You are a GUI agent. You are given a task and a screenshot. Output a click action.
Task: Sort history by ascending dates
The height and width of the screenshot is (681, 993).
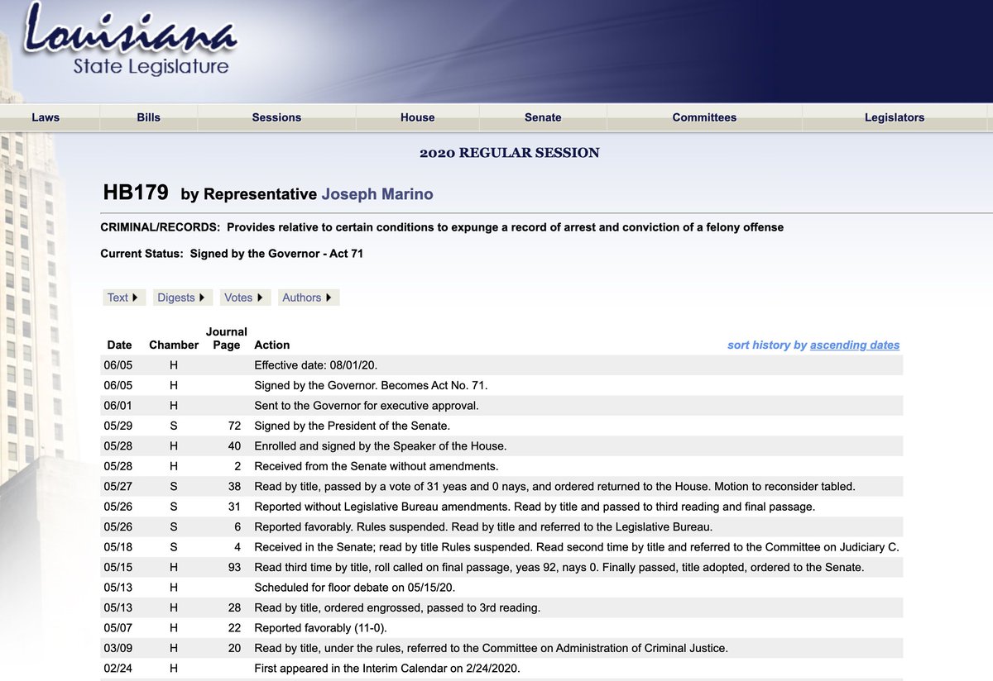855,345
